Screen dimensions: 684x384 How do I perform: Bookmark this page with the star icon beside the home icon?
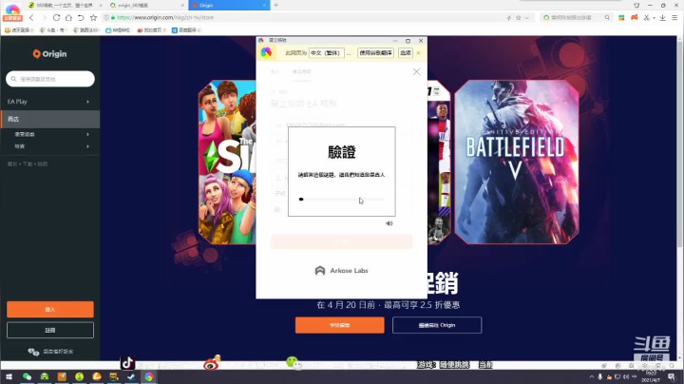(x=93, y=18)
